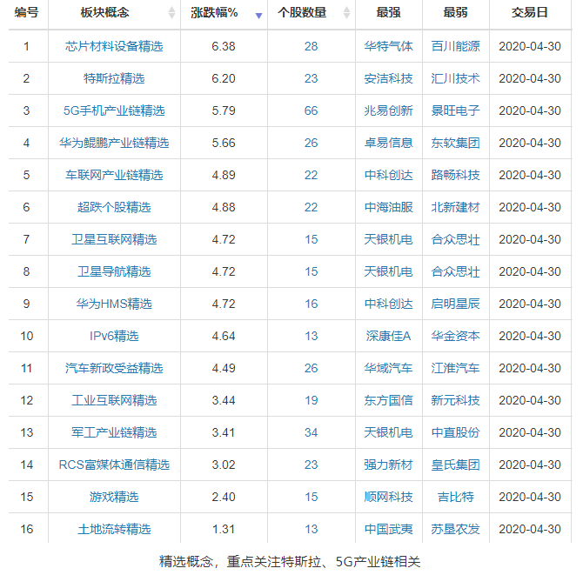This screenshot has height=575, width=583.
Task: Sort by 个股数量 column arrows
Action: tap(346, 13)
